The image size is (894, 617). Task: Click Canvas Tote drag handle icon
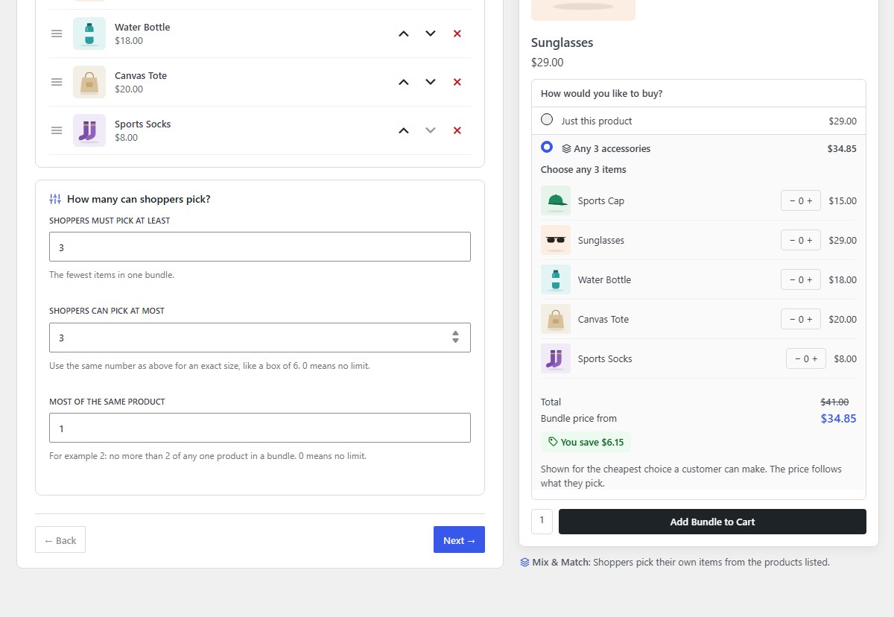57,82
